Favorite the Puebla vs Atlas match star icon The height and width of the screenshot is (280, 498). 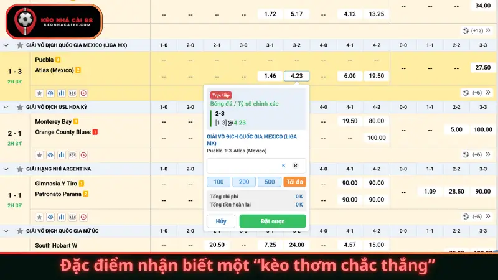[39, 93]
